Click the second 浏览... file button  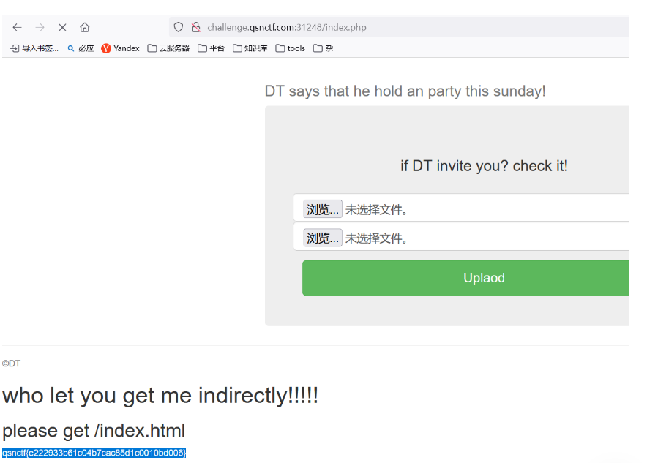pos(322,238)
